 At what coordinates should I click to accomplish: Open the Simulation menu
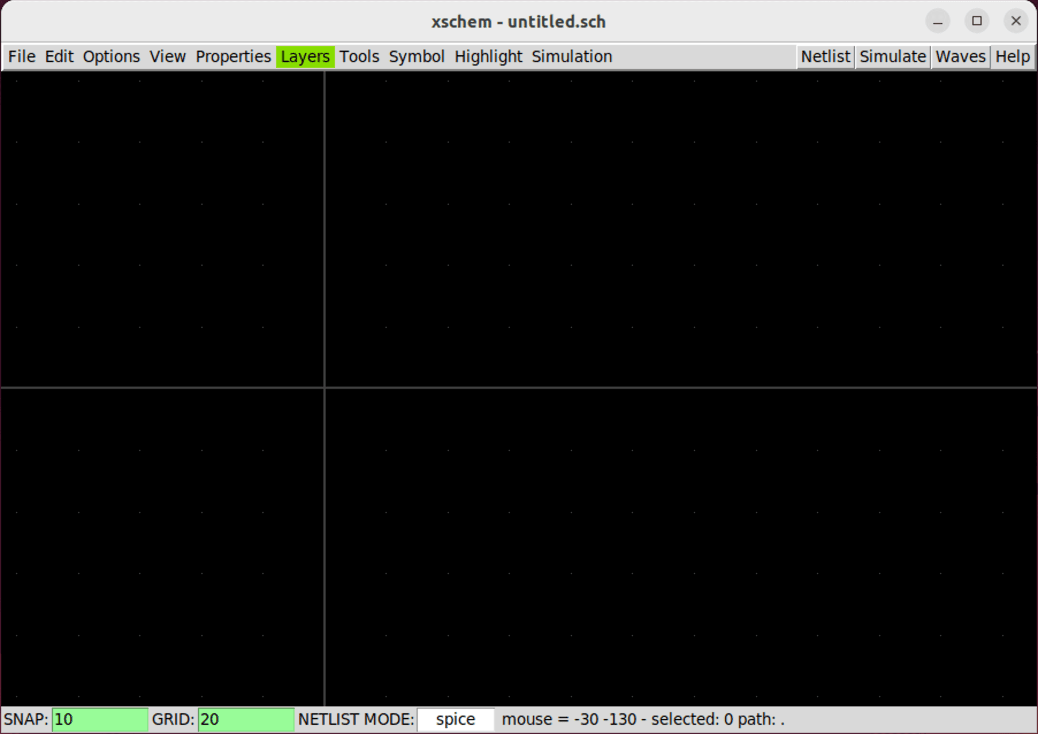pyautogui.click(x=571, y=57)
